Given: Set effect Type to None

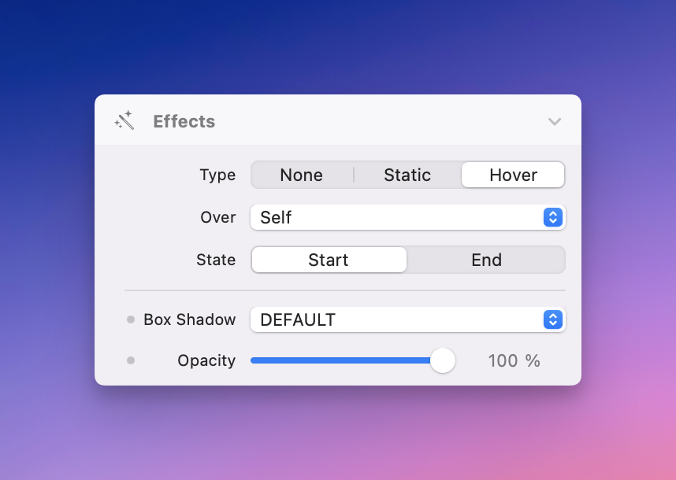Looking at the screenshot, I should 302,175.
